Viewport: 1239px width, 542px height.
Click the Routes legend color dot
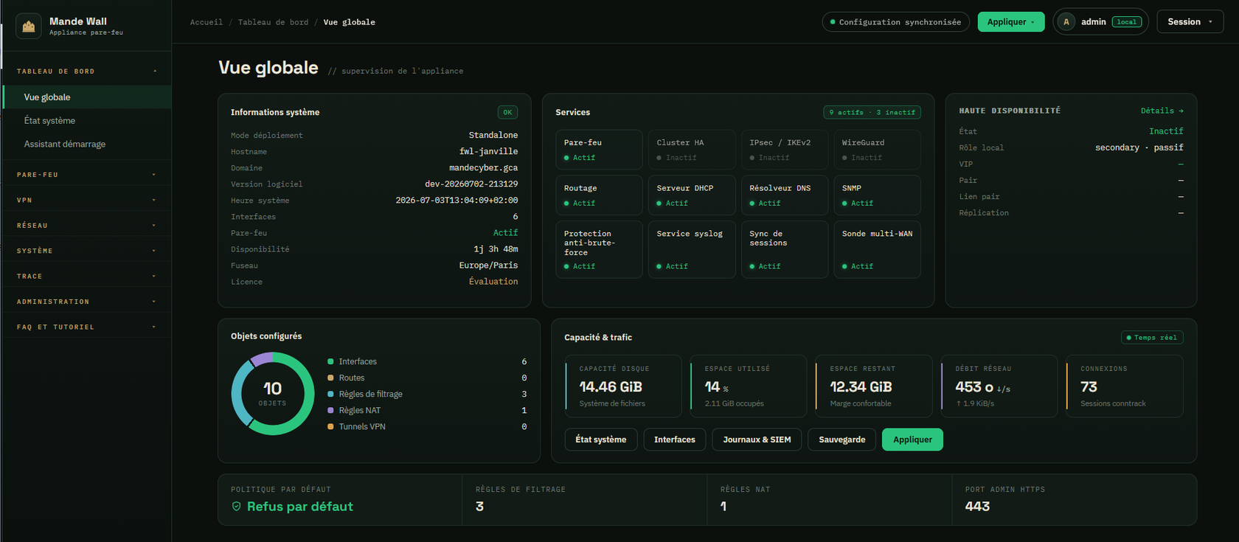[x=330, y=378]
